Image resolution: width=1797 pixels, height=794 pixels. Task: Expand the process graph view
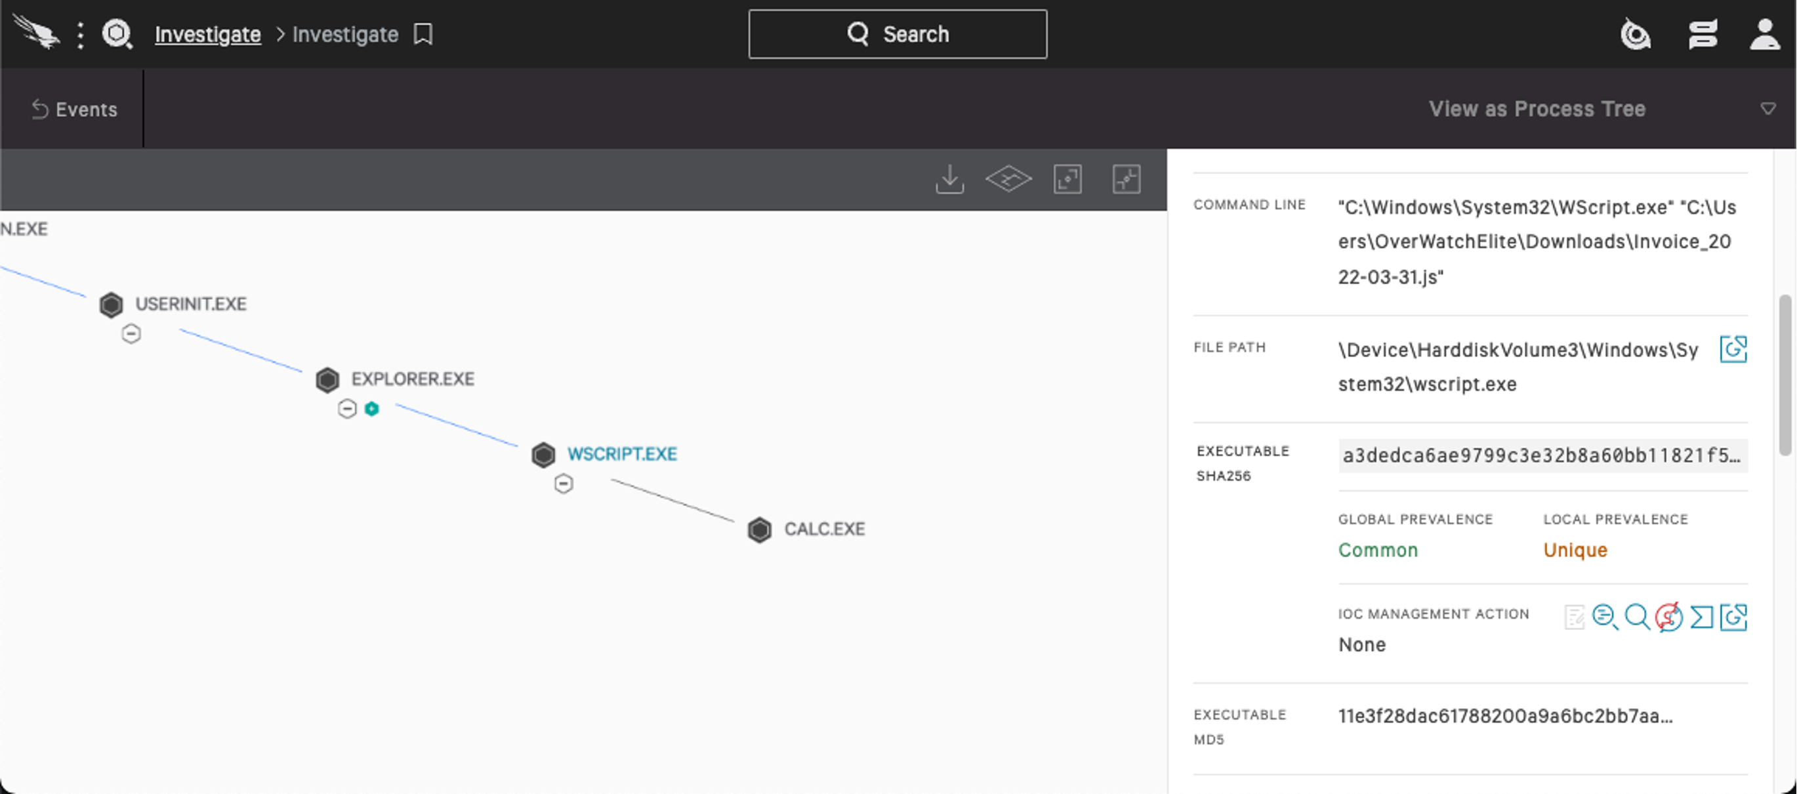click(x=1067, y=179)
